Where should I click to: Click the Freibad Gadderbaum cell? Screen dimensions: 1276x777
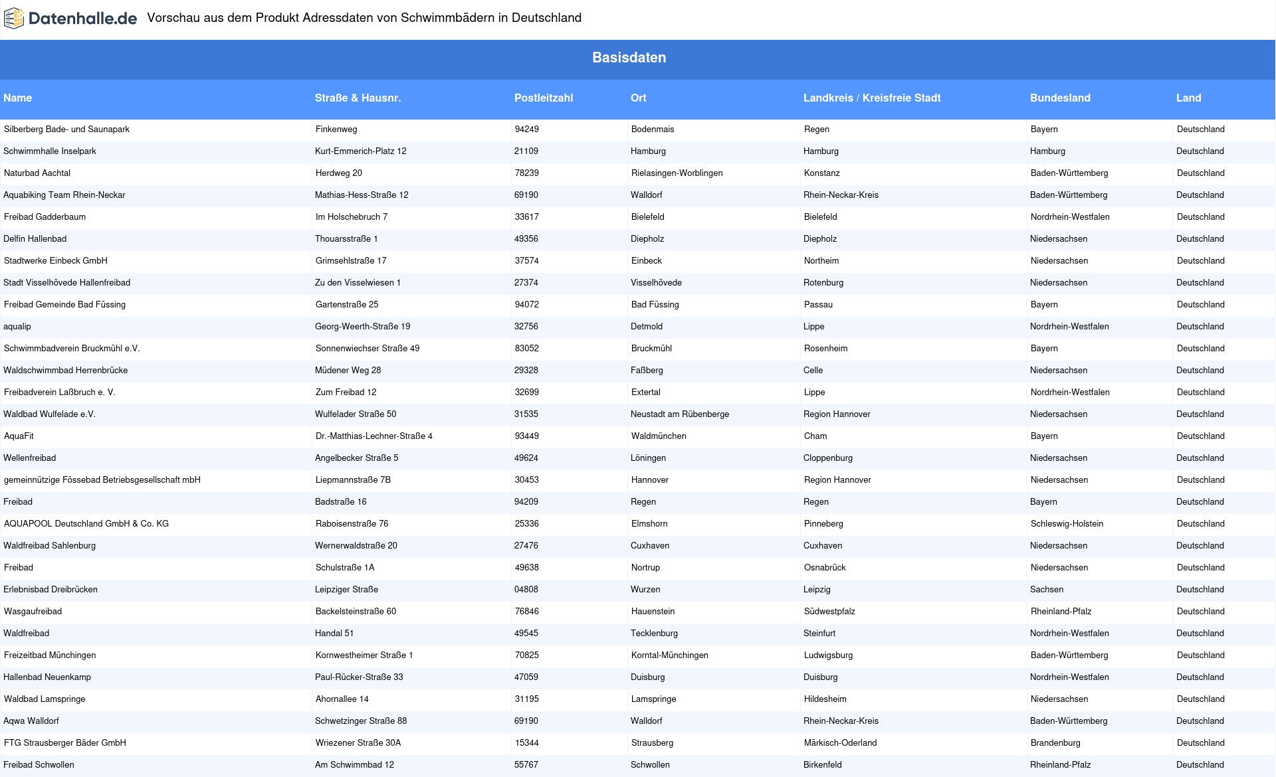[45, 217]
